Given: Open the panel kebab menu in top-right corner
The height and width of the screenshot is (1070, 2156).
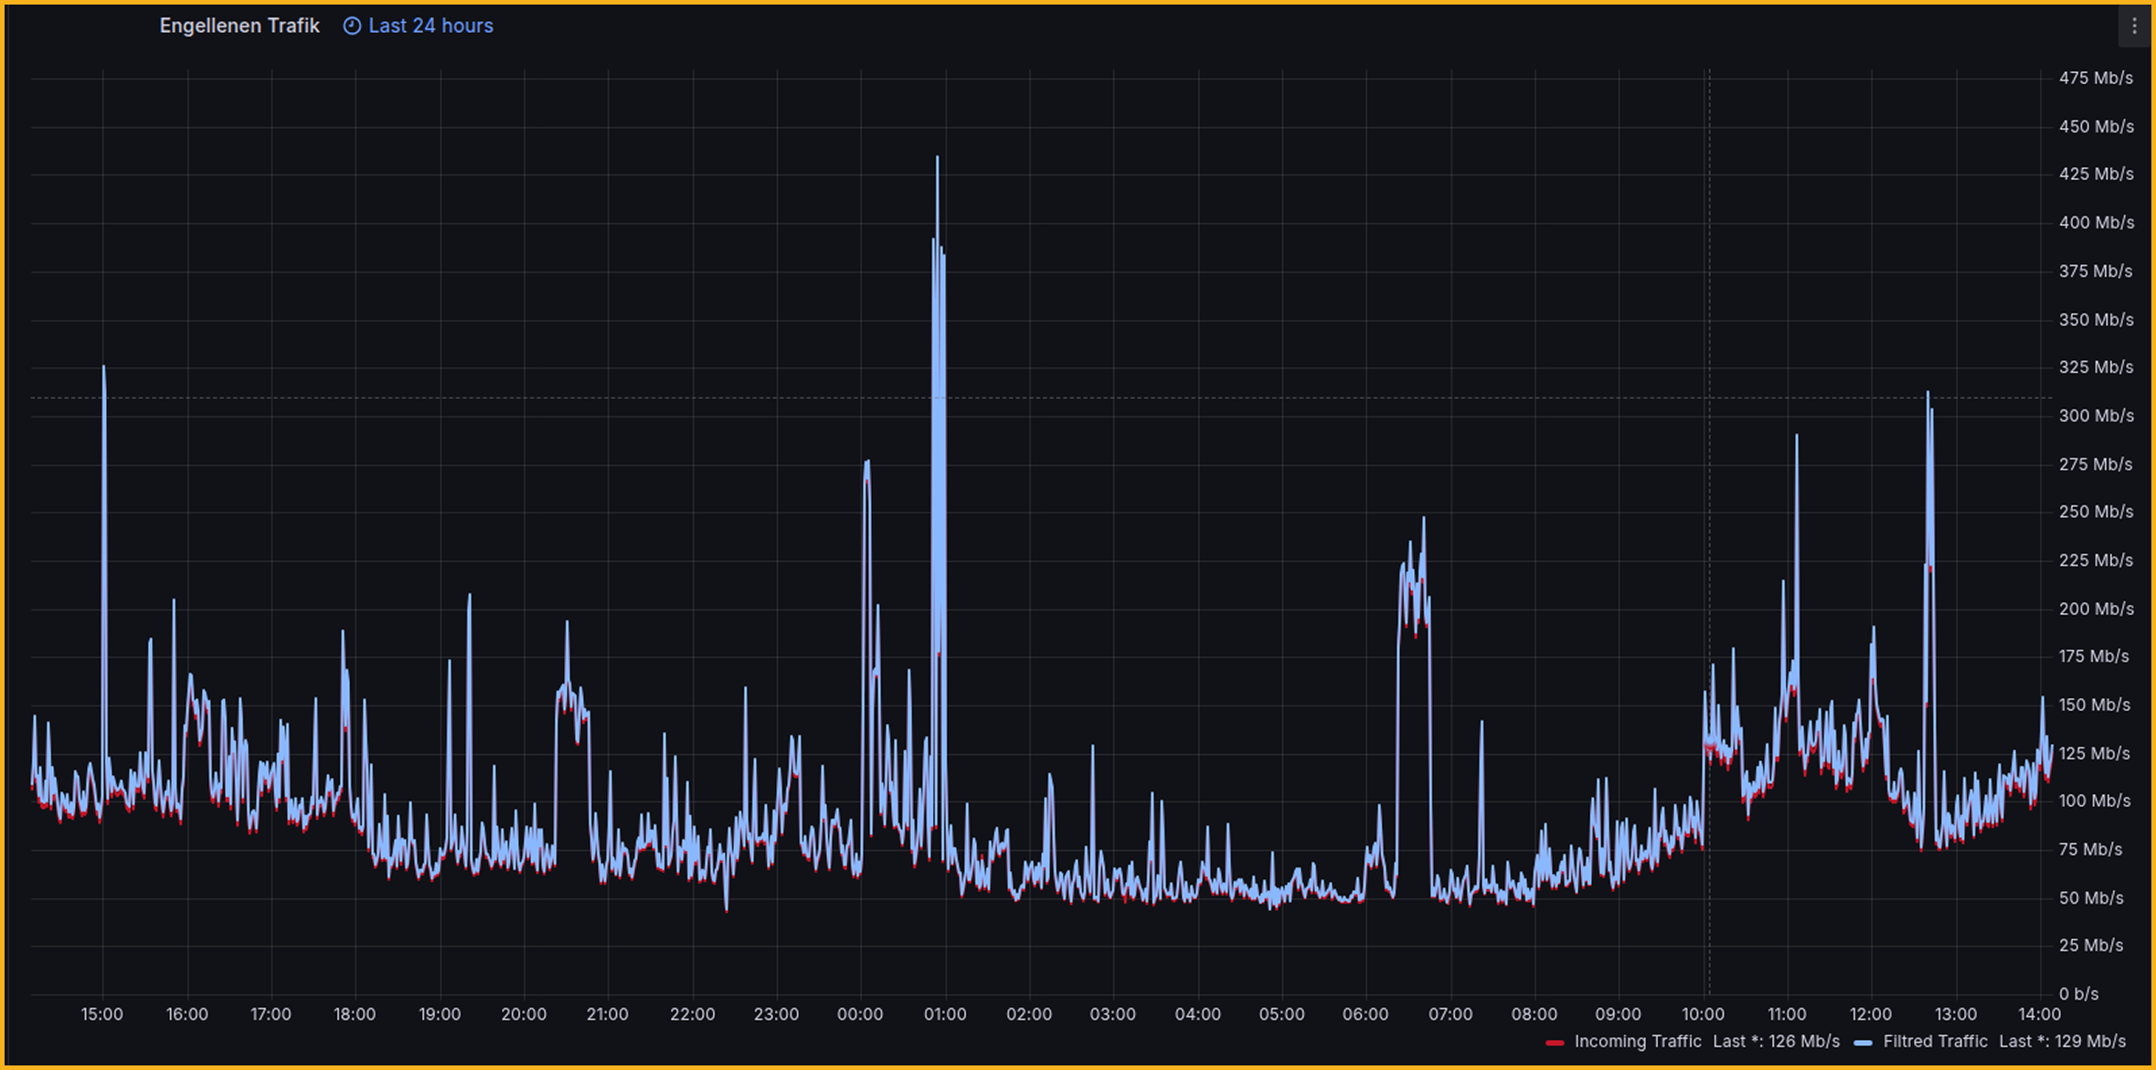Looking at the screenshot, I should (x=2135, y=27).
